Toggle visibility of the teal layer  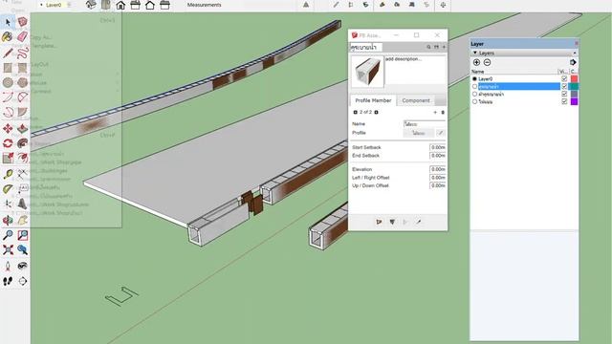pyautogui.click(x=564, y=87)
